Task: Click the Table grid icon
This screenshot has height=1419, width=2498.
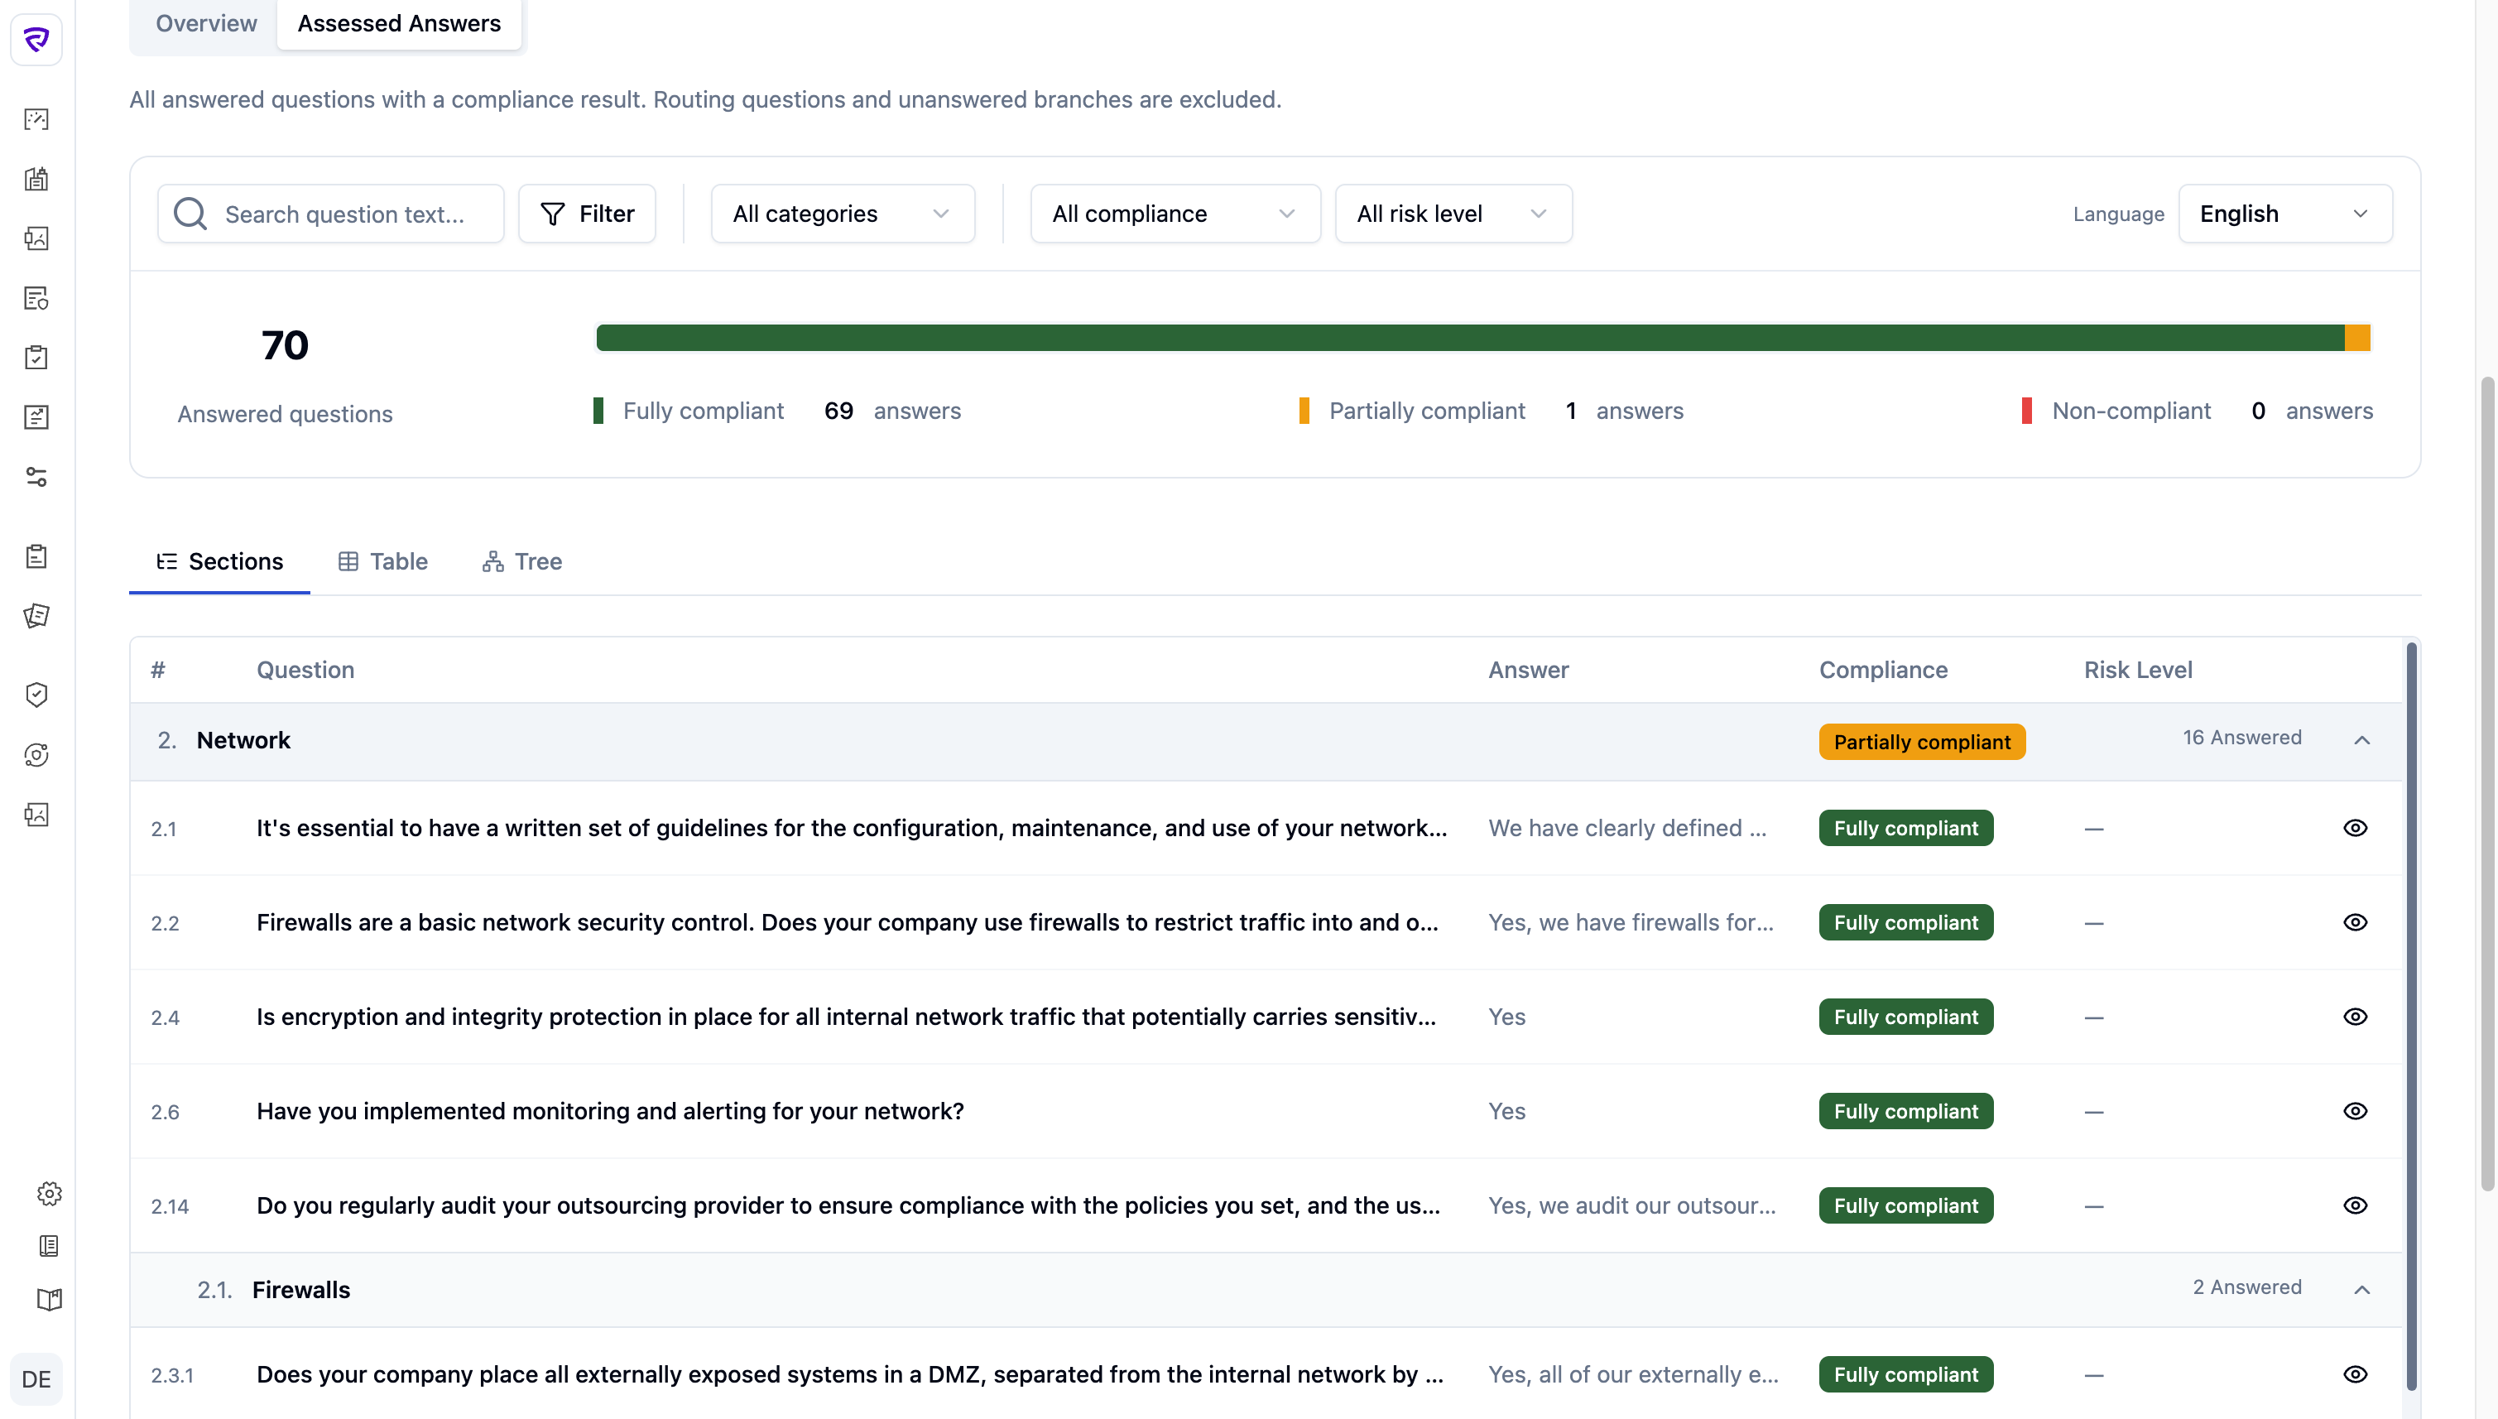Action: click(x=348, y=561)
